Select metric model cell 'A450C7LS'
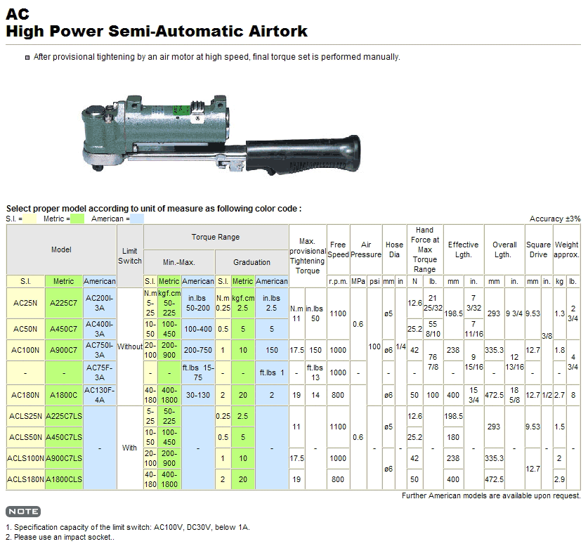This screenshot has width=588, height=558. [x=64, y=437]
